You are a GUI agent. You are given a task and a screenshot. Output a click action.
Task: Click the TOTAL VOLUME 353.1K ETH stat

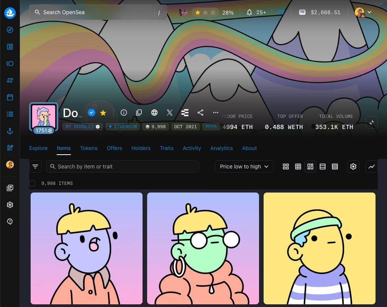334,122
